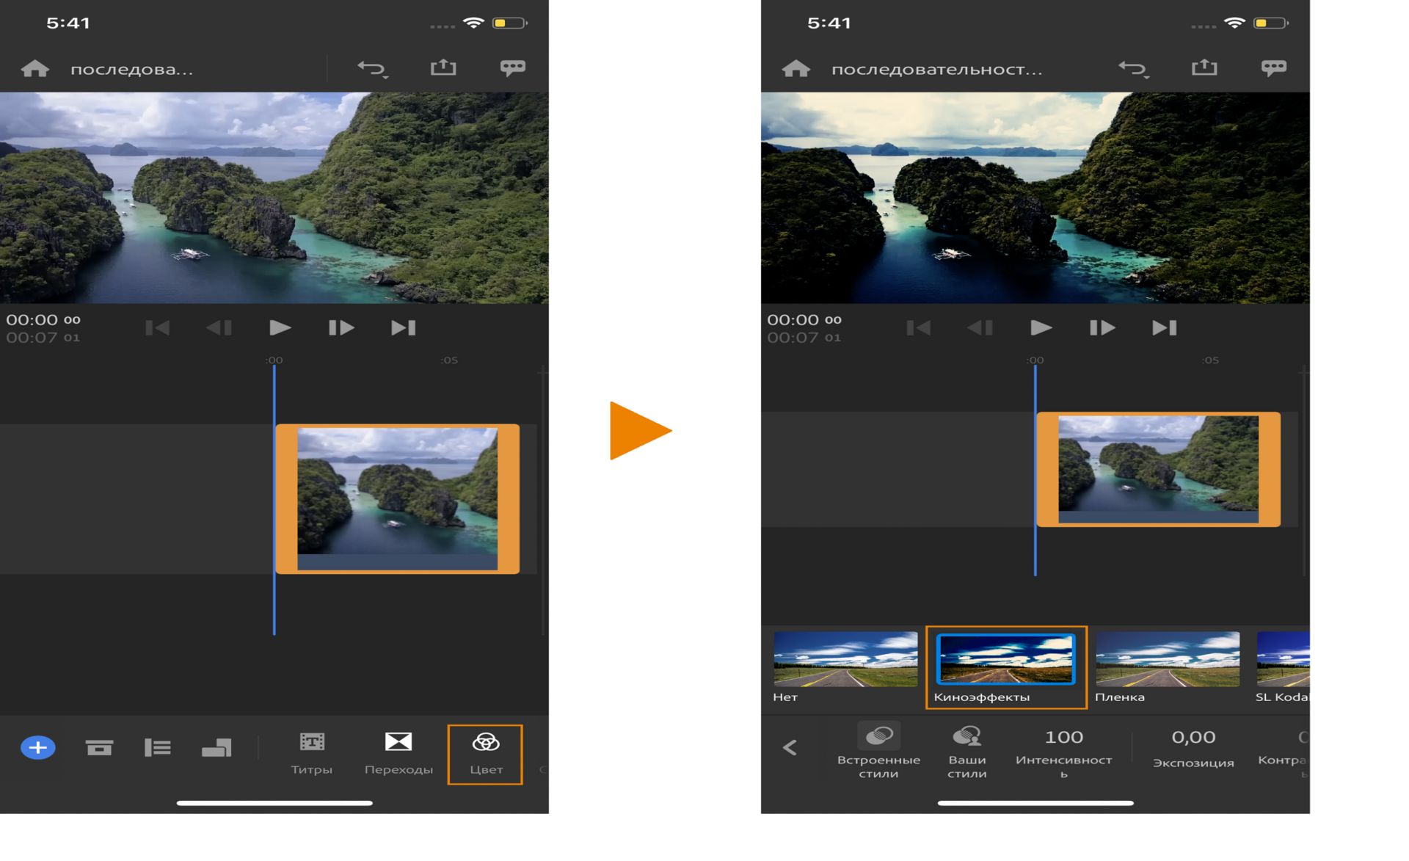Open the Переходы transitions tool
The image size is (1409, 861).
click(x=398, y=753)
